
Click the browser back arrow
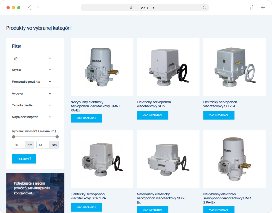[x=29, y=8]
